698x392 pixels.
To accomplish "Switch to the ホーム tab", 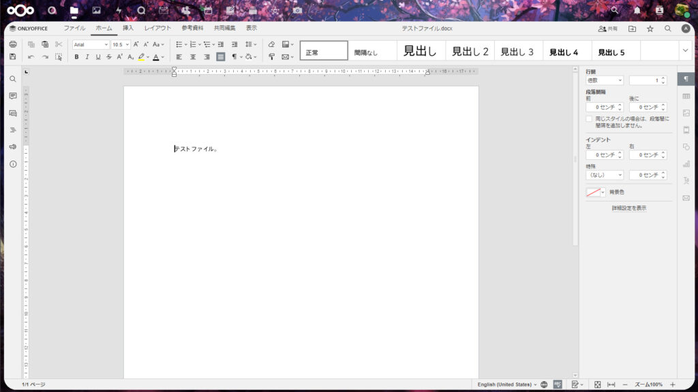I will point(104,28).
